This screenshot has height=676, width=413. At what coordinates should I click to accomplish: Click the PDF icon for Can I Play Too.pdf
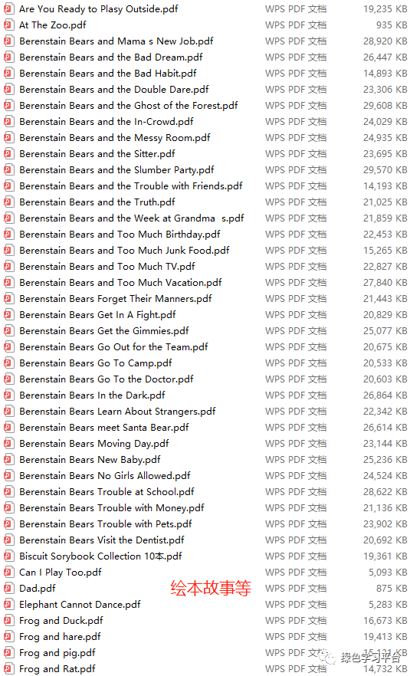(8, 572)
